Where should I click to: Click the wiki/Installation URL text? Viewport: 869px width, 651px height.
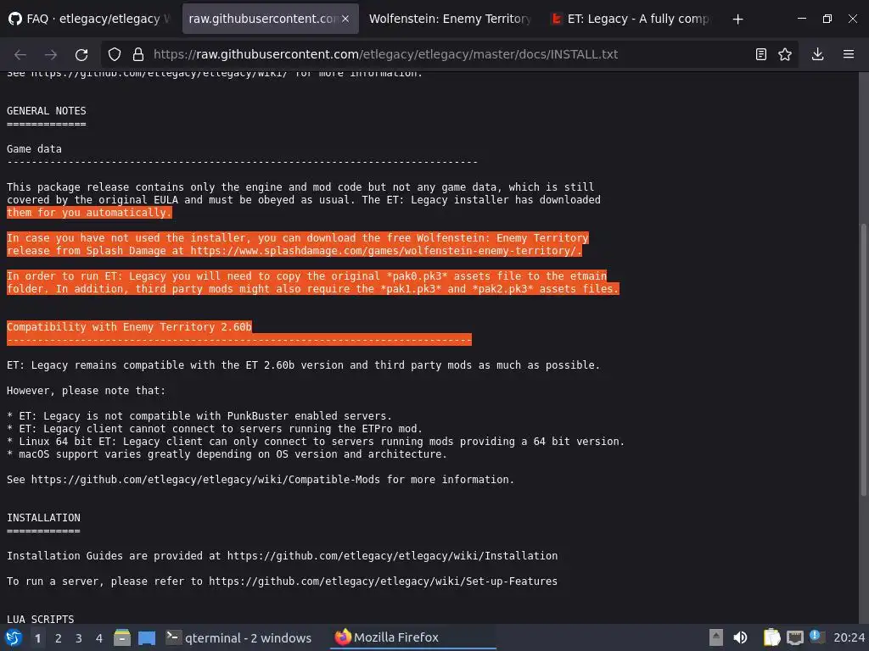tap(392, 556)
